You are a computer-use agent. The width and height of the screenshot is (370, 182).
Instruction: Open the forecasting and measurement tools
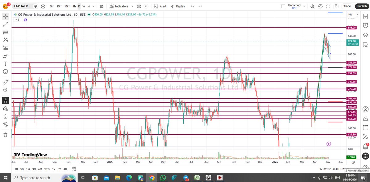(6, 48)
